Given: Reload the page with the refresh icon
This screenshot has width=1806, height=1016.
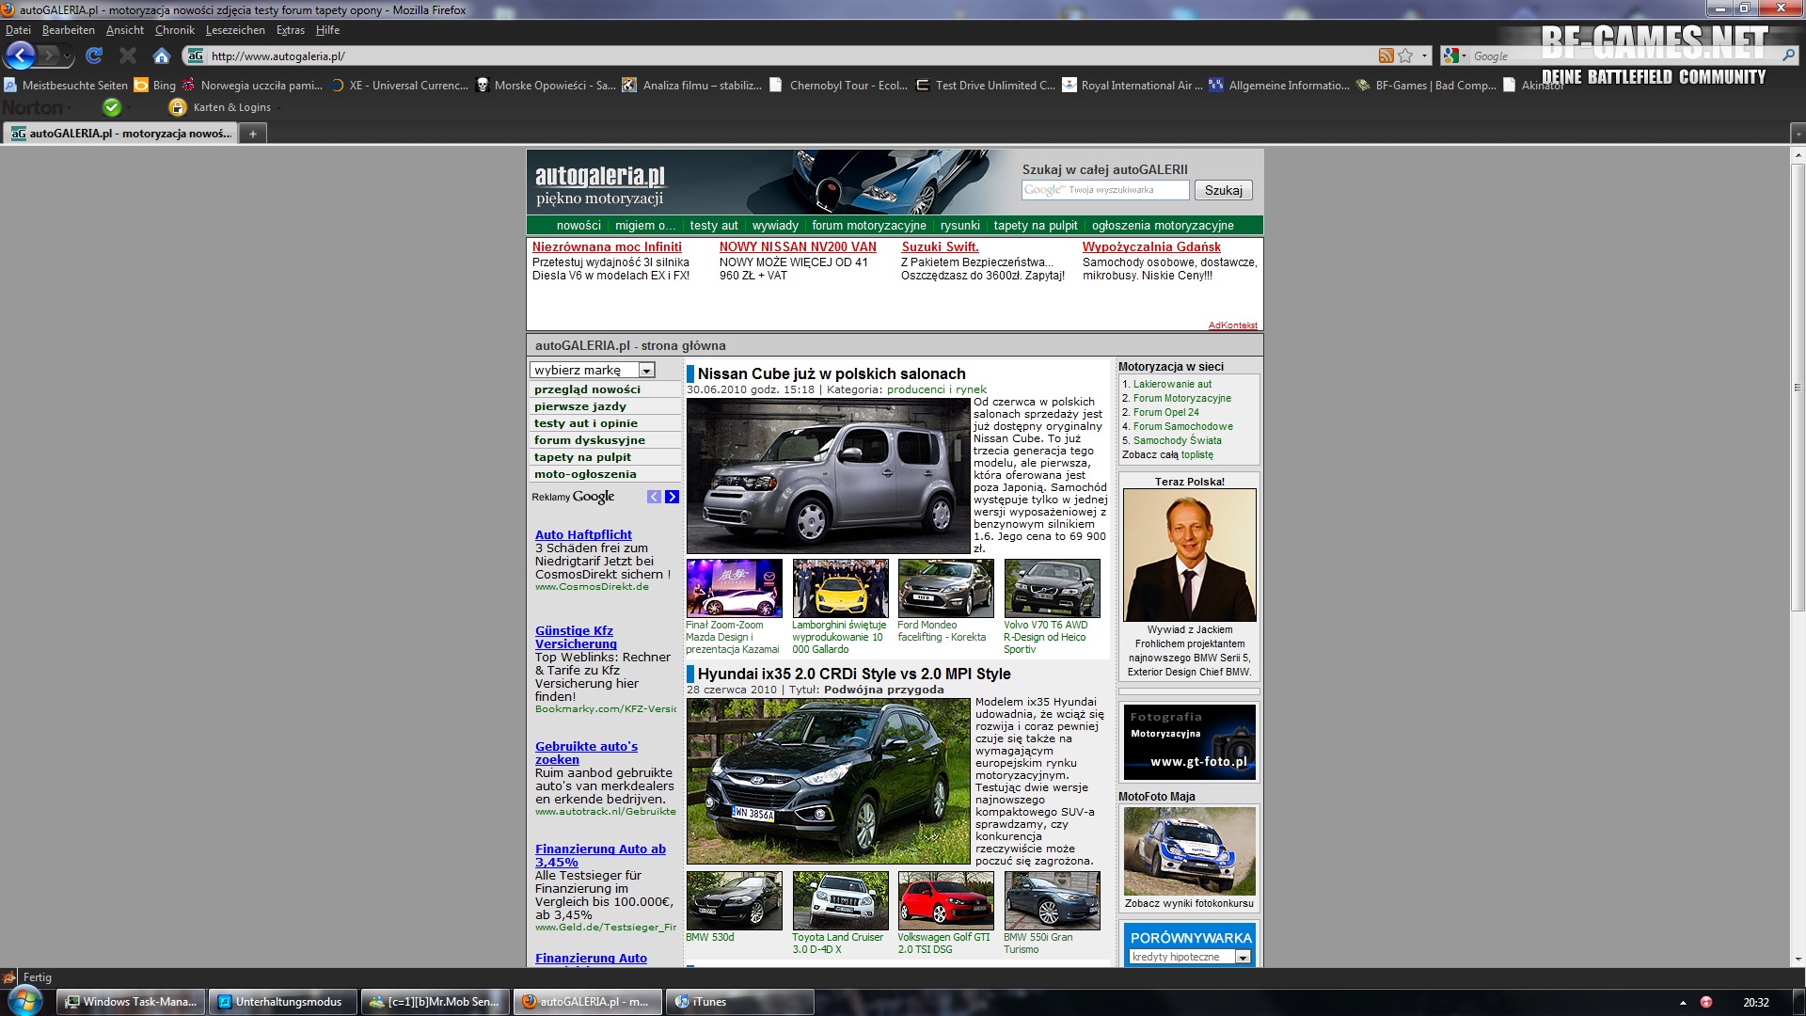Looking at the screenshot, I should [x=94, y=56].
